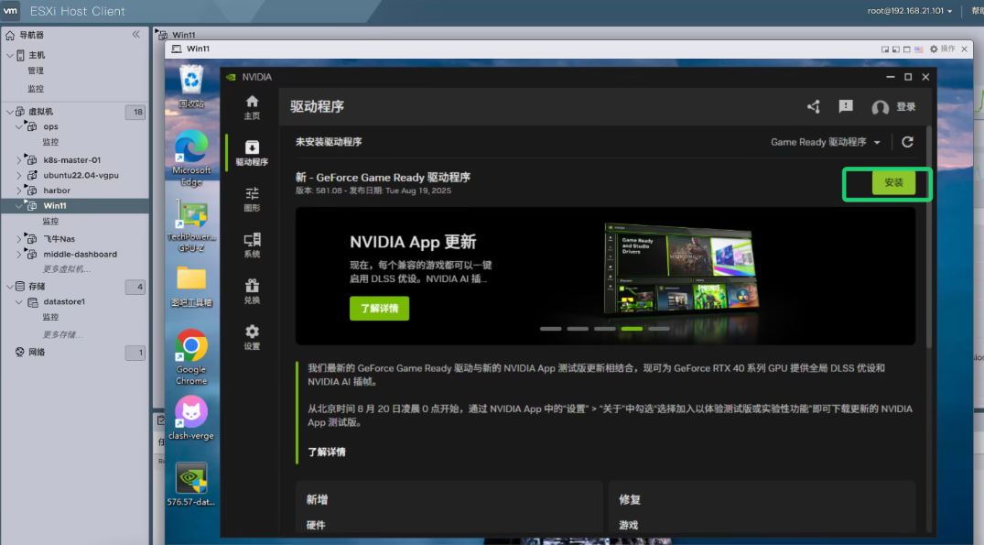Open the root@192.168.21.101 user menu

(x=910, y=11)
